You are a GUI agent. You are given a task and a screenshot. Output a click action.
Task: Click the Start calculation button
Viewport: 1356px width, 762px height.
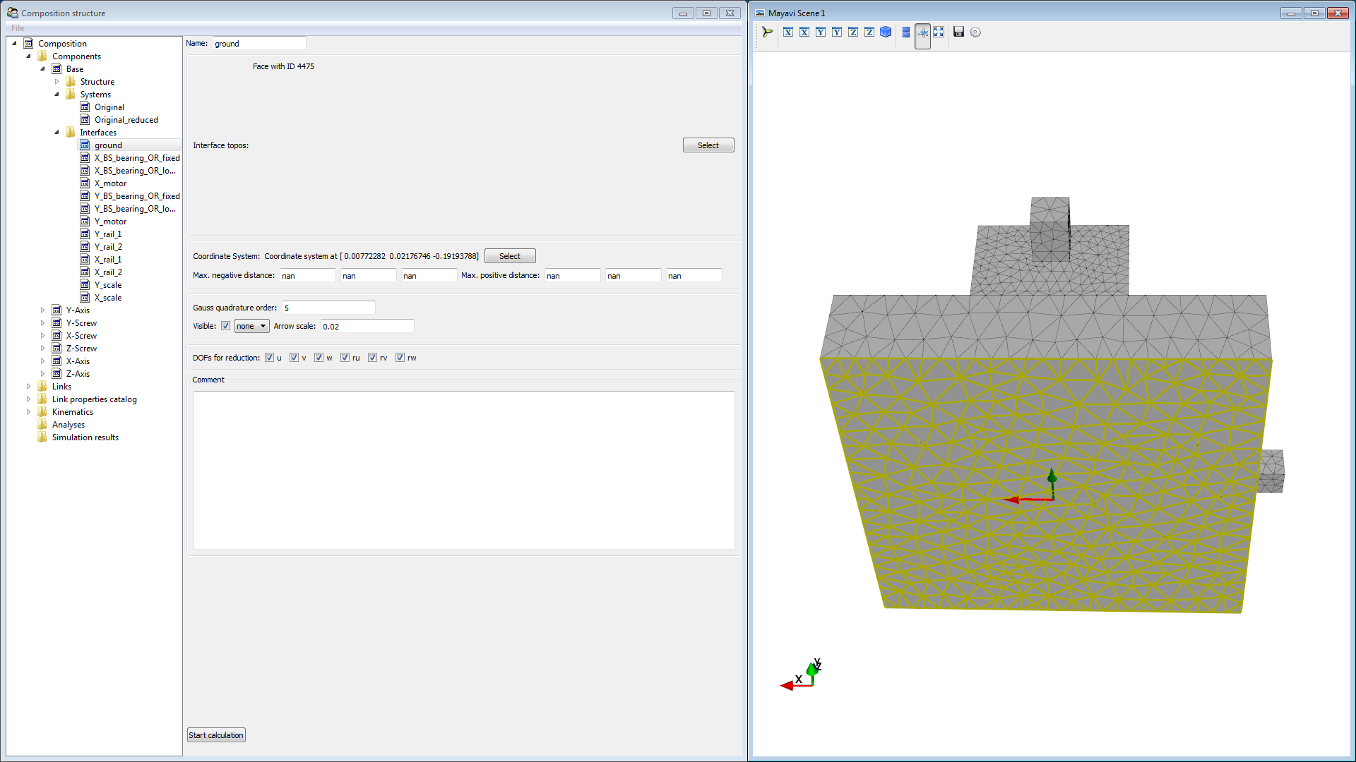[x=216, y=735]
